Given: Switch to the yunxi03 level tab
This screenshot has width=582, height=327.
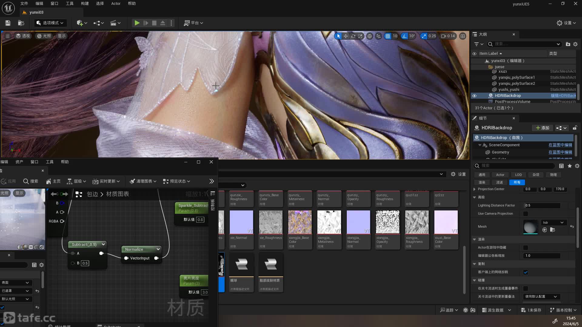Looking at the screenshot, I should [x=36, y=12].
